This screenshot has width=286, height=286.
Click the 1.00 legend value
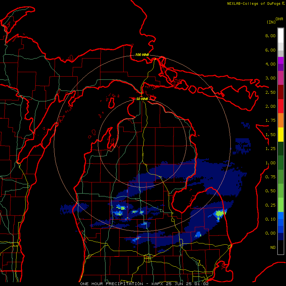[x=270, y=163]
